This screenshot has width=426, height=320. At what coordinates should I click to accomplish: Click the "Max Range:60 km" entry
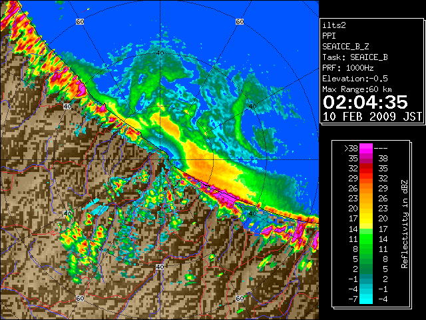[x=357, y=89]
